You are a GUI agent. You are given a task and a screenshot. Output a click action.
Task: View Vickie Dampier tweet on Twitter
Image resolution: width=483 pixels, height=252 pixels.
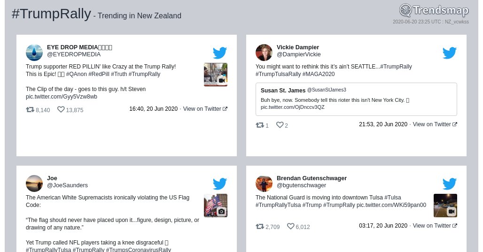tap(435, 124)
